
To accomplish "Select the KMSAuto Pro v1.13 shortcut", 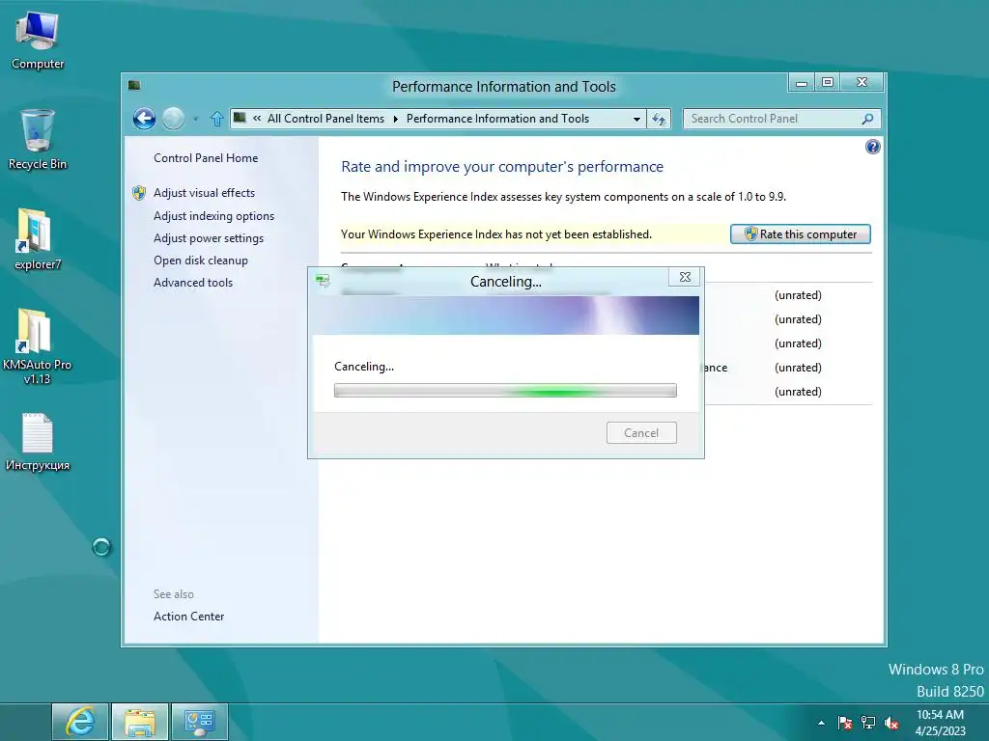I will coord(38,346).
